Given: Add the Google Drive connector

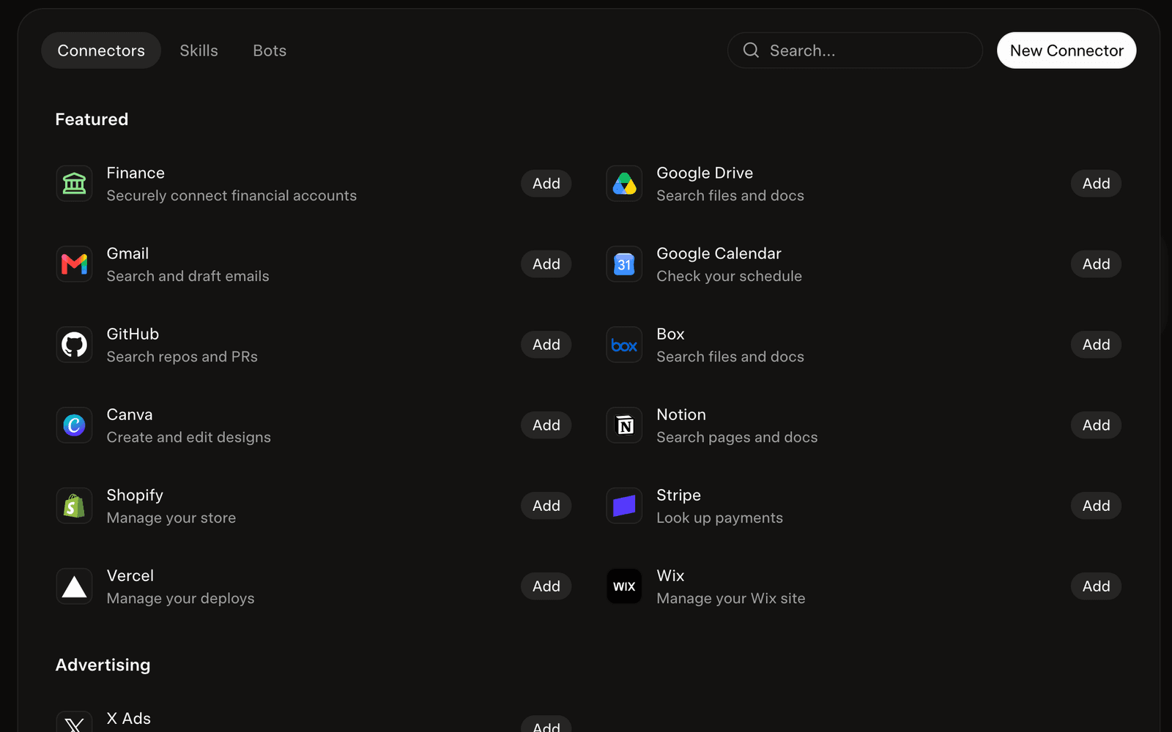Looking at the screenshot, I should pyautogui.click(x=1097, y=184).
